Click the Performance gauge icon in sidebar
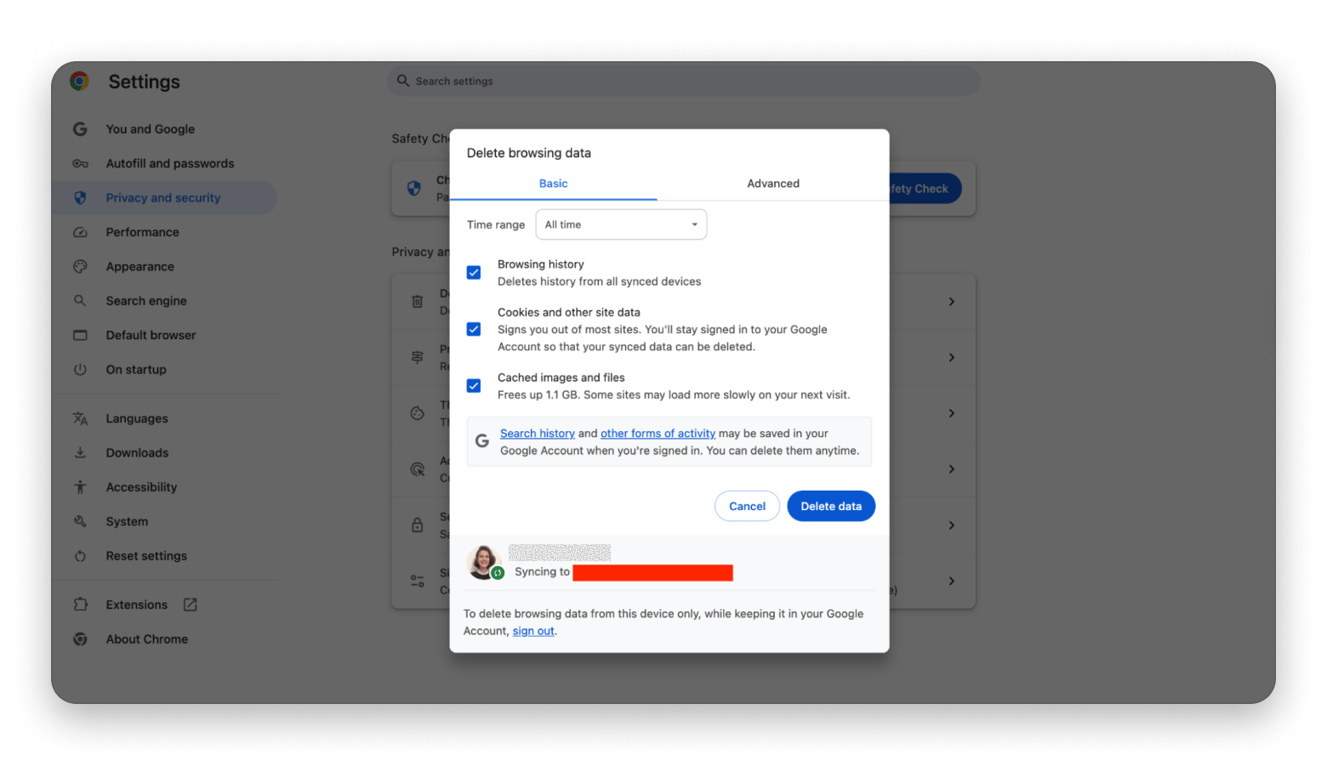Image resolution: width=1327 pixels, height=772 pixels. (x=80, y=232)
